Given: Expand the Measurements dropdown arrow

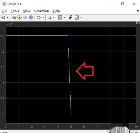Looking at the screenshot, I should (x=81, y=17).
